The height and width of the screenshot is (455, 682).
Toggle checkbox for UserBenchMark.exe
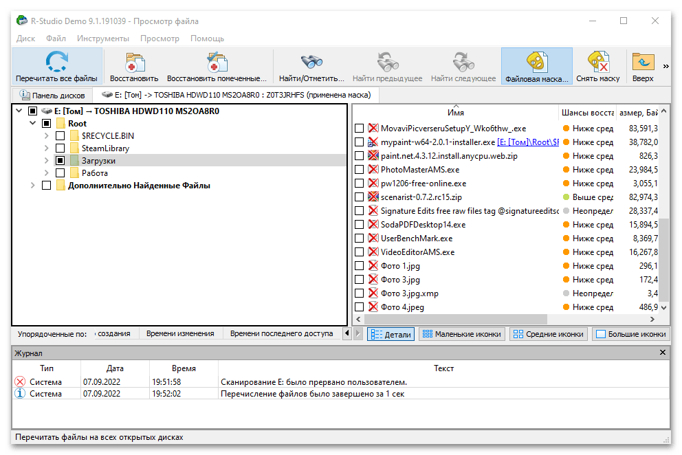pos(359,238)
